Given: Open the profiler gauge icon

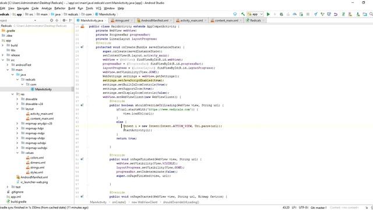Looking at the screenshot, I should (x=294, y=14).
